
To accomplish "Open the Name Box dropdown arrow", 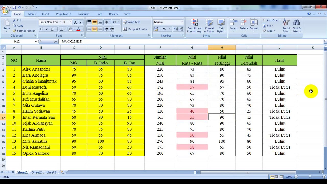I will [x=36, y=41].
